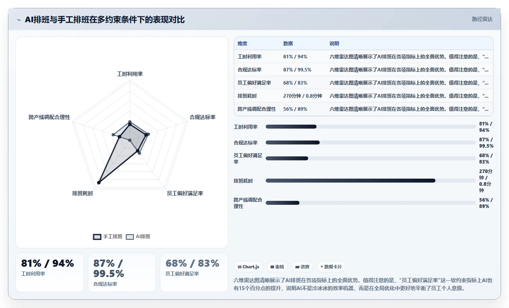This screenshot has width=509, height=308.
Task: Click the 排班耗时 progress bar
Action: 371,181
